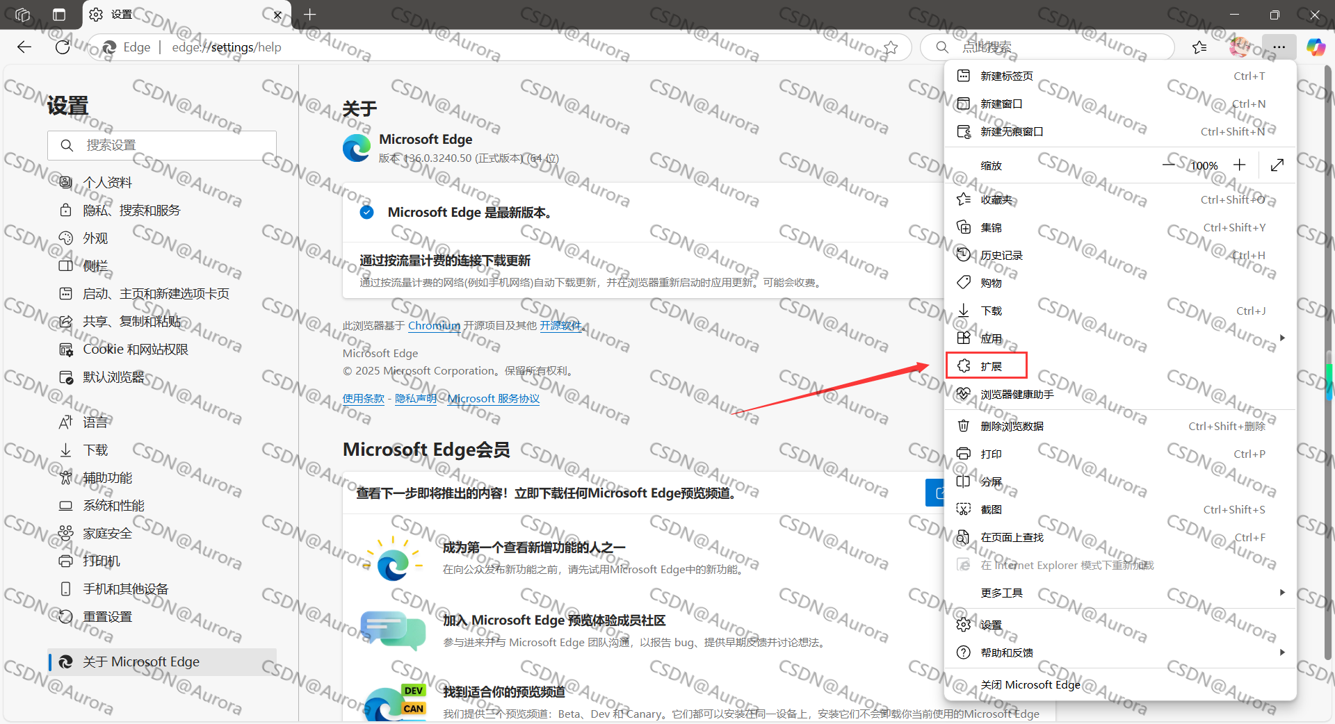Open 集锦 from the menu
This screenshot has width=1335, height=724.
(1120, 227)
